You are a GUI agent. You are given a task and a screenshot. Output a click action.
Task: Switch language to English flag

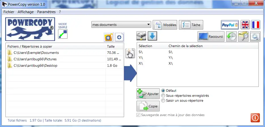[245, 25]
